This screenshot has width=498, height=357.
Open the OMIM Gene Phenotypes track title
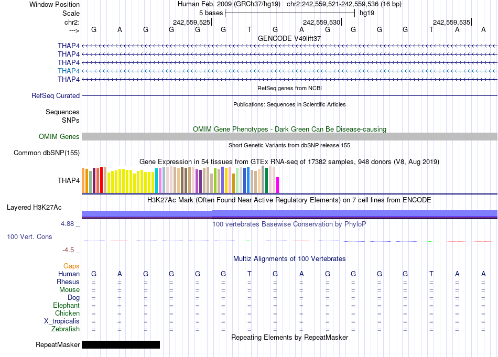pyautogui.click(x=289, y=129)
